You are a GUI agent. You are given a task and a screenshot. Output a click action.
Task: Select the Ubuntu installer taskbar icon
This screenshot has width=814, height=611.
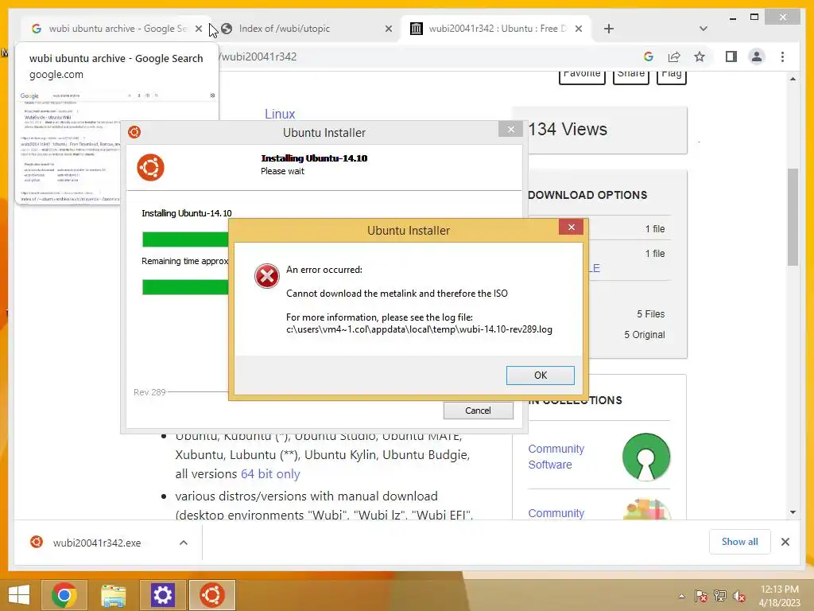(x=211, y=595)
